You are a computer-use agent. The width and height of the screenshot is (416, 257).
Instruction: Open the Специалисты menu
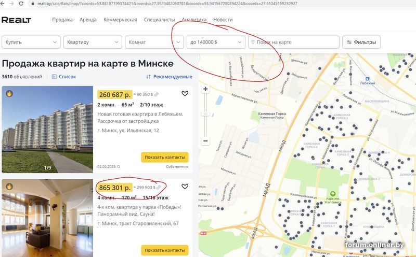coord(160,20)
